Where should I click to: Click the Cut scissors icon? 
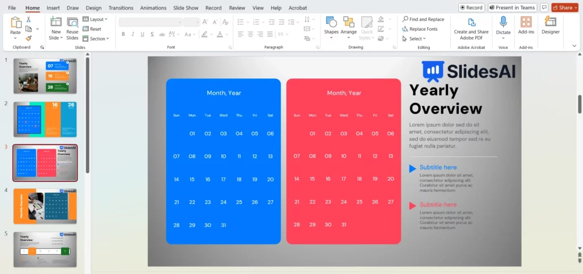click(28, 19)
